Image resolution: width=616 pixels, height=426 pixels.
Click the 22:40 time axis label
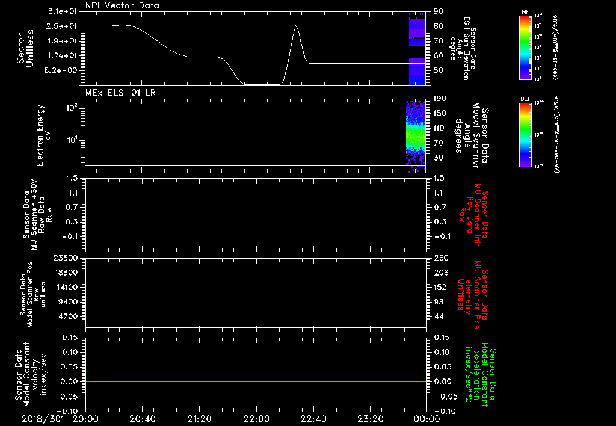313,419
